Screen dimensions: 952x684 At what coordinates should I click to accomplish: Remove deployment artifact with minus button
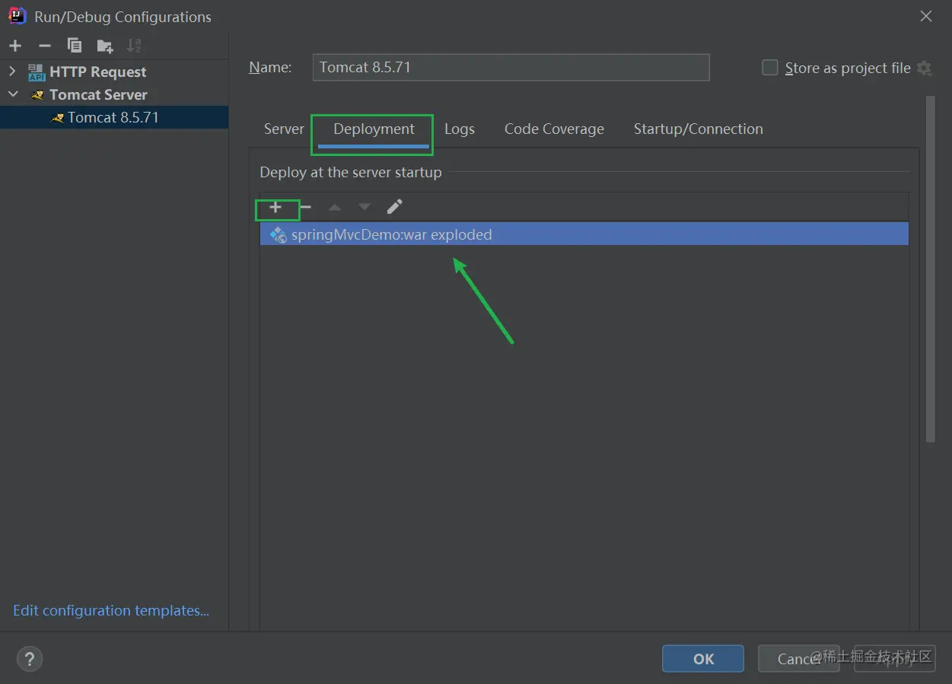pyautogui.click(x=305, y=207)
